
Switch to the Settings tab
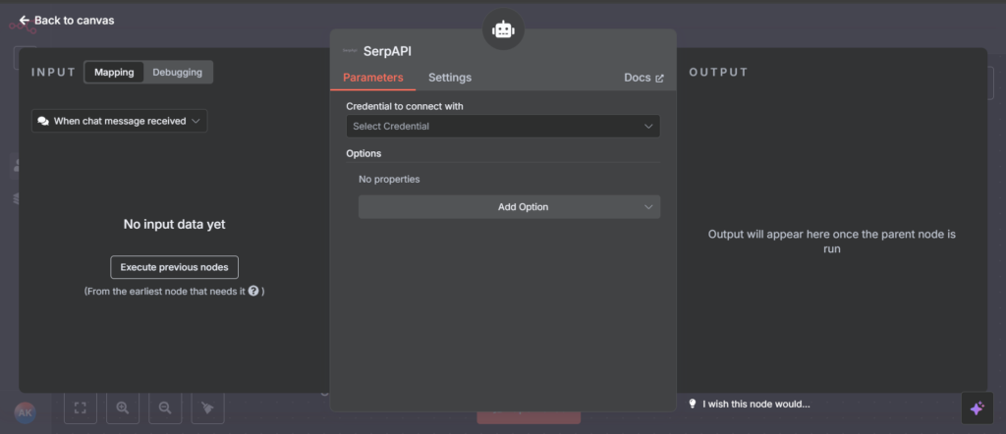pos(450,78)
